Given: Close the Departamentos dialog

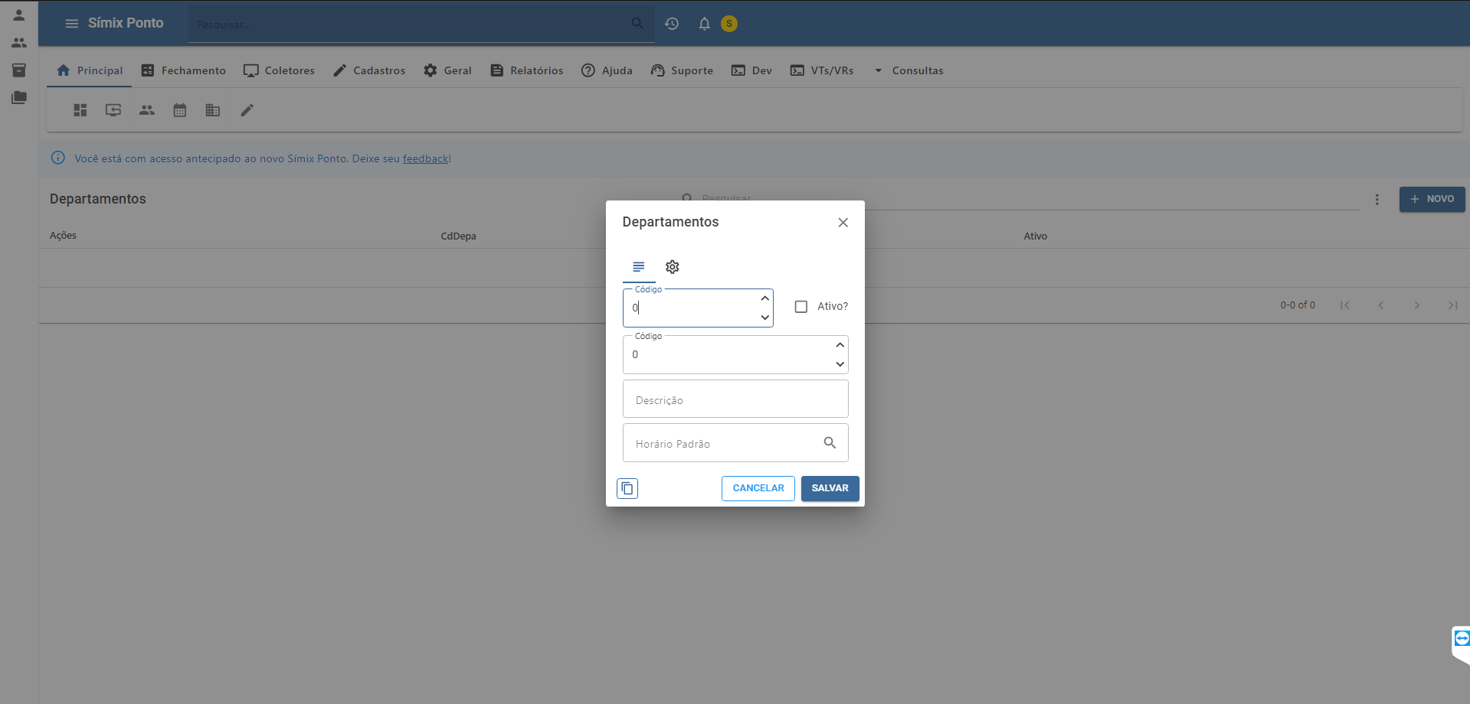Looking at the screenshot, I should (x=843, y=223).
